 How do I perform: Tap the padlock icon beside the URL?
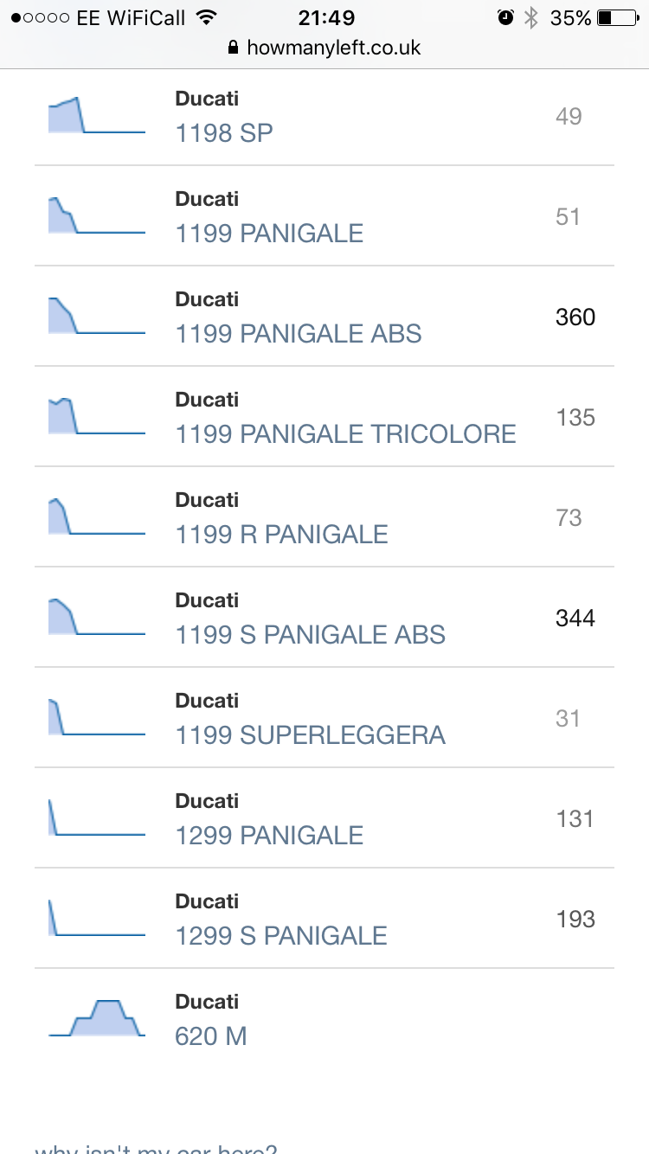tap(233, 48)
